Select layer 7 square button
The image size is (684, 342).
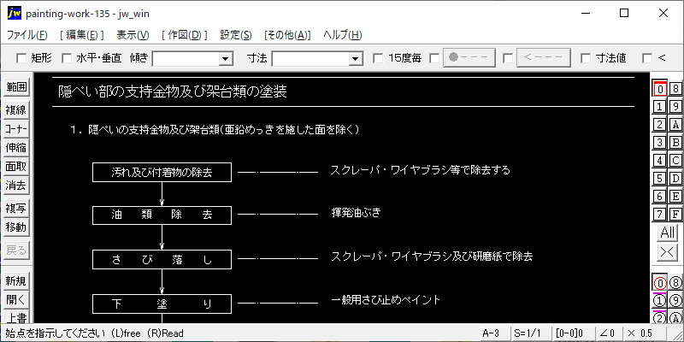point(660,214)
